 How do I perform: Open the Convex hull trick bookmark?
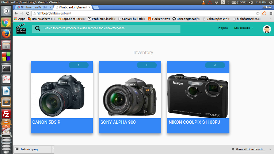click(132, 19)
